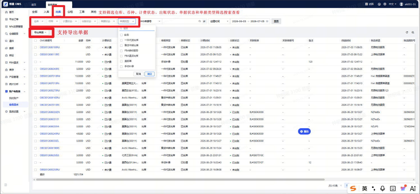Viewport: 420px width, 194px height.
Task: Open the 导出单据 export dropdown
Action: 40,33
